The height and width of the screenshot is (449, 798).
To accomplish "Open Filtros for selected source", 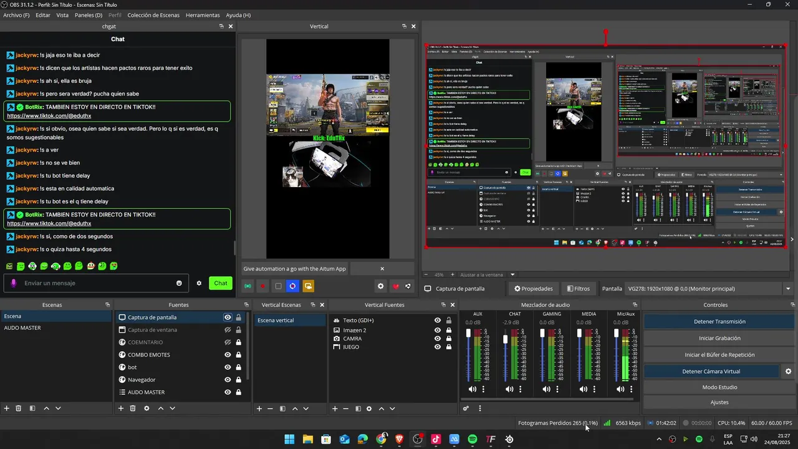I will pyautogui.click(x=578, y=289).
